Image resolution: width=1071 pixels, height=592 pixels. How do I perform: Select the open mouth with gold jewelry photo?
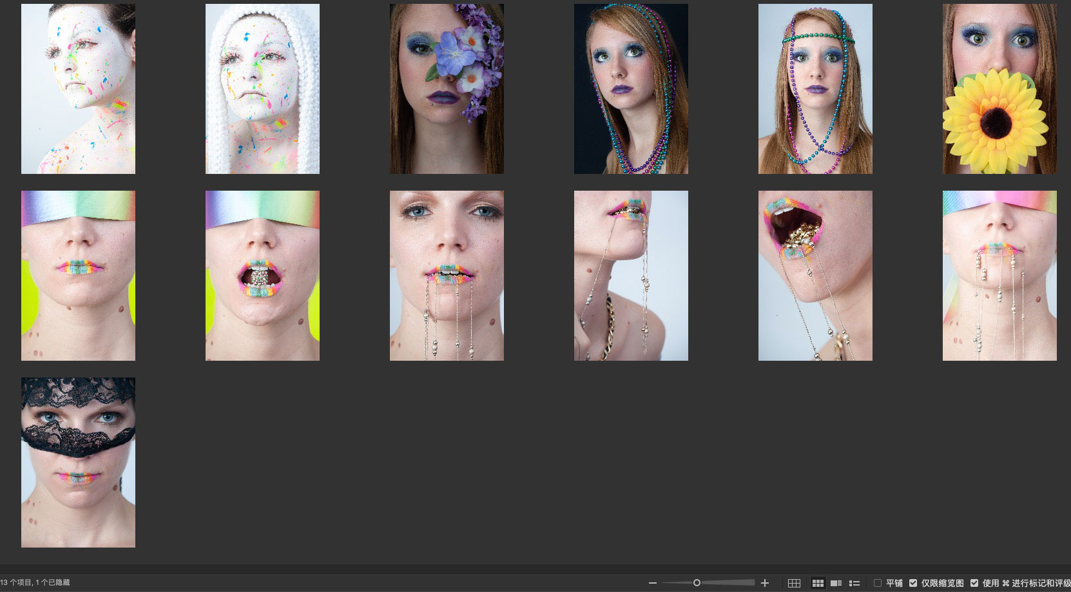[815, 275]
